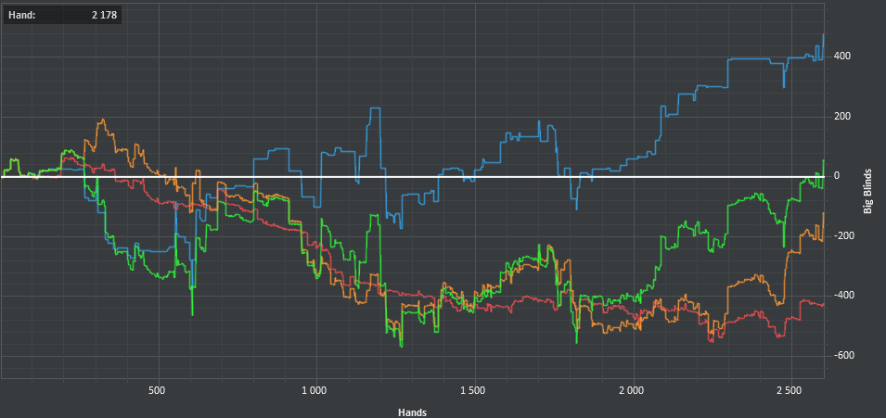This screenshot has width=886, height=418.
Task: Click the green line's sharp dip near hand 600
Action: (192, 313)
